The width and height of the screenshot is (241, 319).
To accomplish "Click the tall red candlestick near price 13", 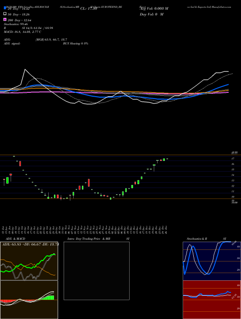I will point(89,183).
